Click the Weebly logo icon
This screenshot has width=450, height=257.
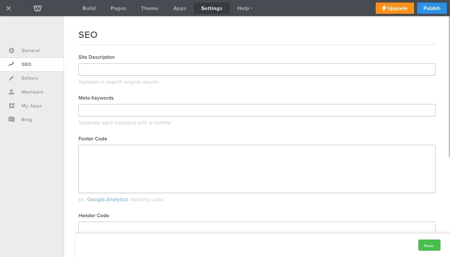click(x=38, y=8)
